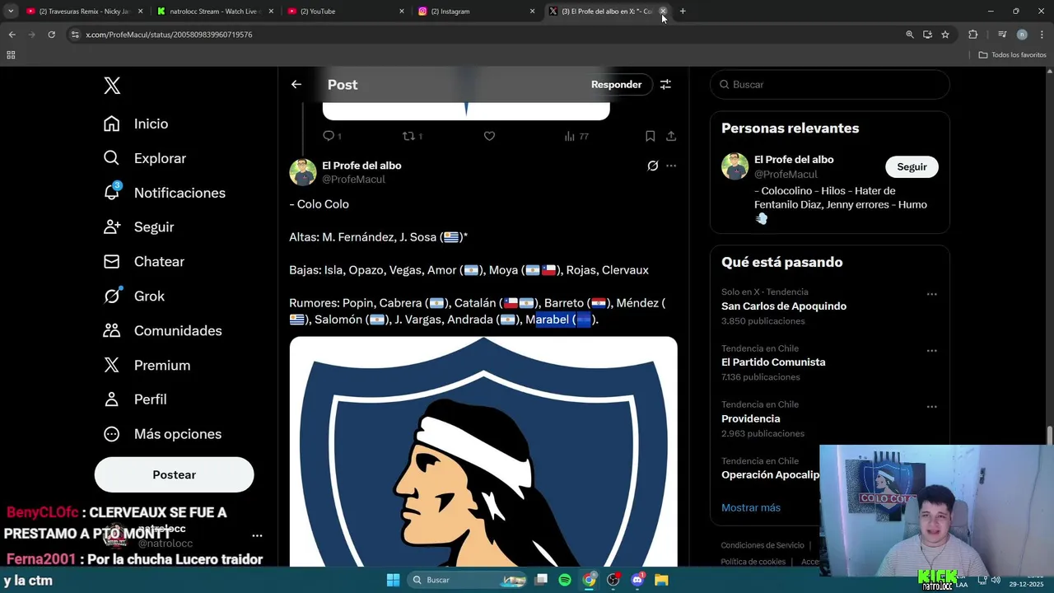View post analytics showing 77 views
The height and width of the screenshot is (593, 1054).
576,136
